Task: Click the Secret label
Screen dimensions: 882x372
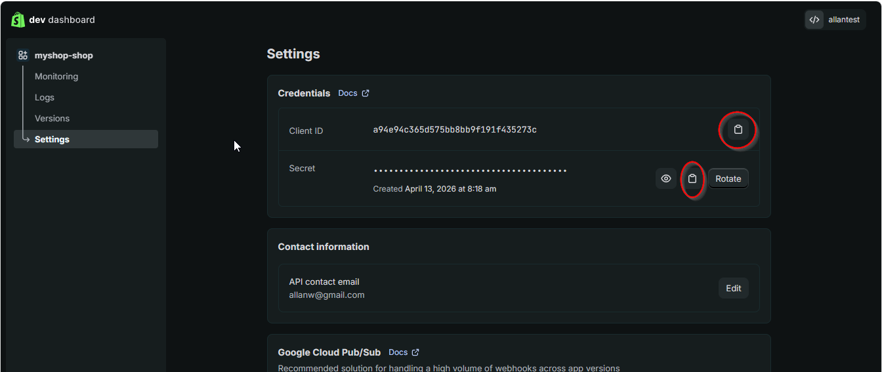Action: click(x=302, y=169)
